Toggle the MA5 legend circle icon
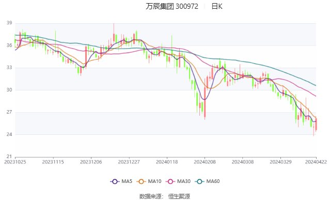The image size is (329, 200). (115, 181)
